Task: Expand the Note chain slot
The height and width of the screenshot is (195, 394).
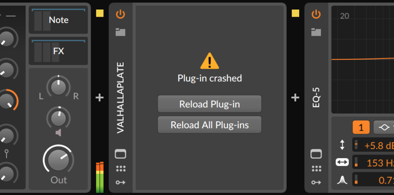Action: [58, 20]
